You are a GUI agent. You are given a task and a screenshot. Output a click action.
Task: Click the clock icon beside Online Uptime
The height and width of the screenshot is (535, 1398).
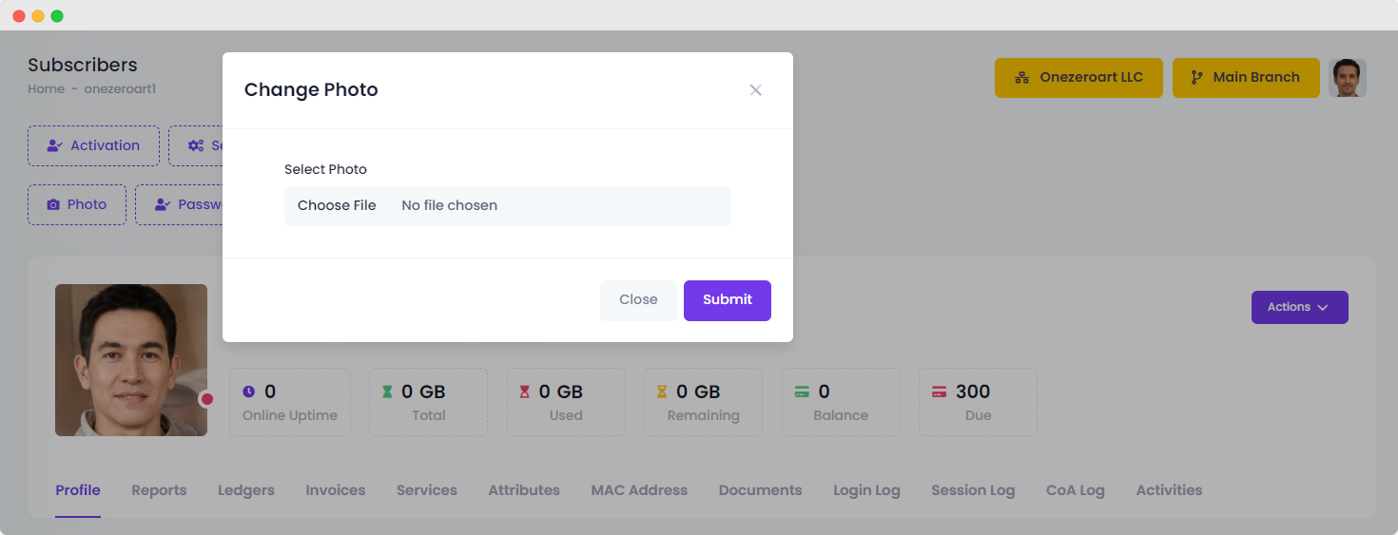249,392
